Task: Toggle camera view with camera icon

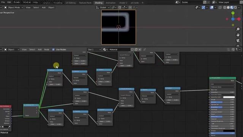Action: (238, 41)
